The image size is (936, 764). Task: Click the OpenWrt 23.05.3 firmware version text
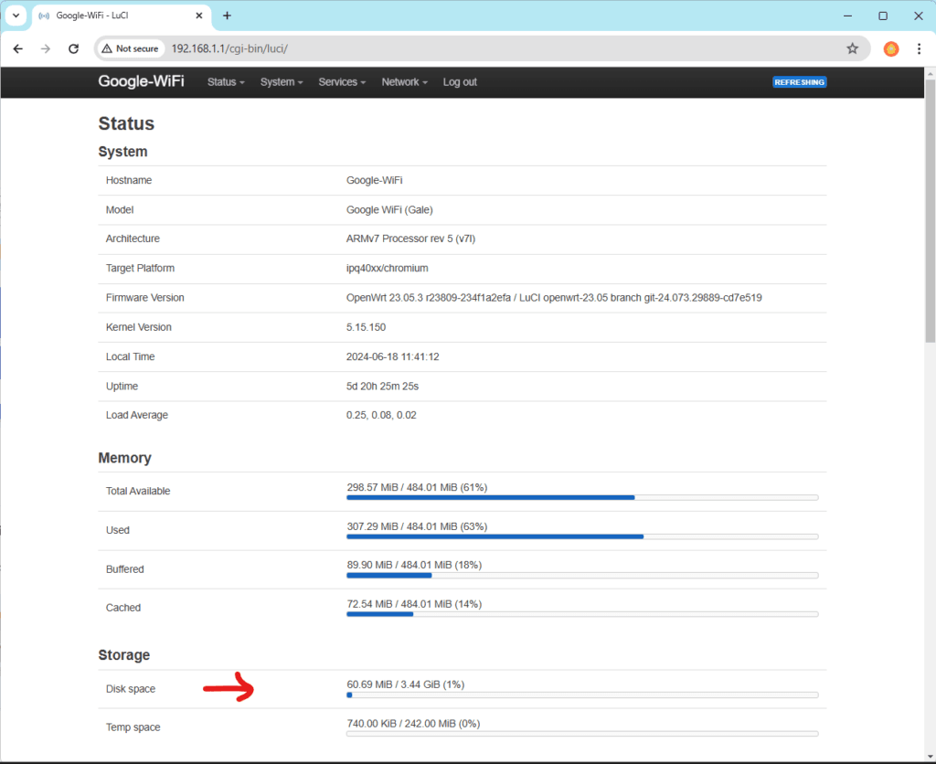point(554,298)
